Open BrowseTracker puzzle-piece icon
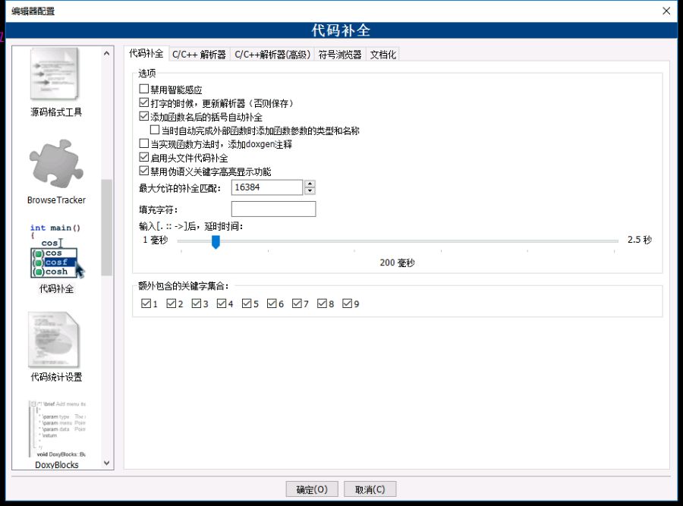This screenshot has height=506, width=683. pos(56,163)
